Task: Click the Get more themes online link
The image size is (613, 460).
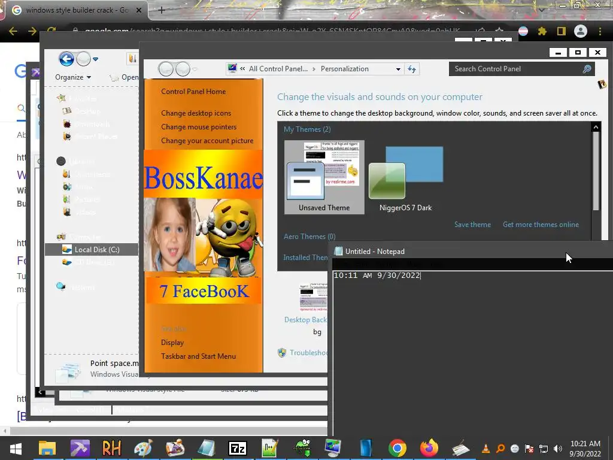Action: point(541,225)
